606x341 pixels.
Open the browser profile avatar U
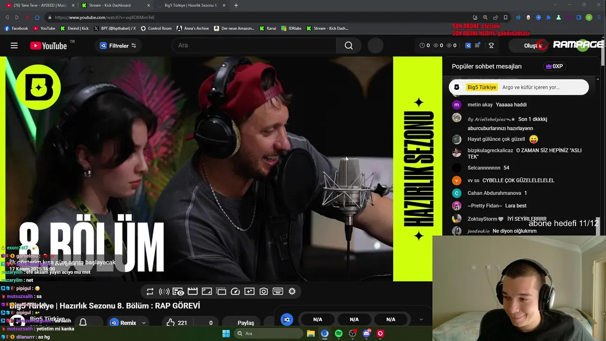(589, 18)
